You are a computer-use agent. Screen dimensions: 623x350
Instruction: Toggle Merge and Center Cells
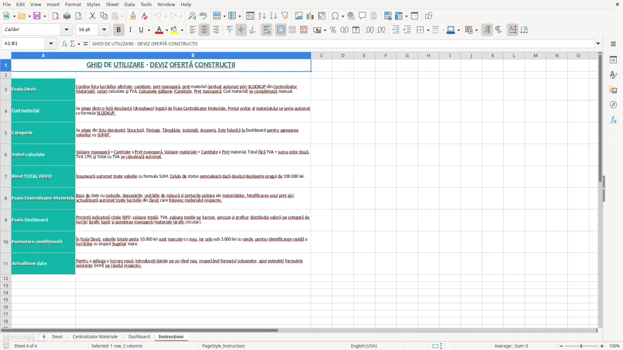(281, 30)
